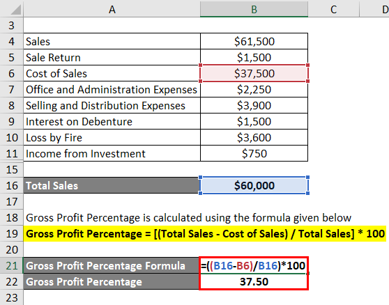Click the 'Sale Return' cell
This screenshot has height=305, width=389.
[112, 58]
